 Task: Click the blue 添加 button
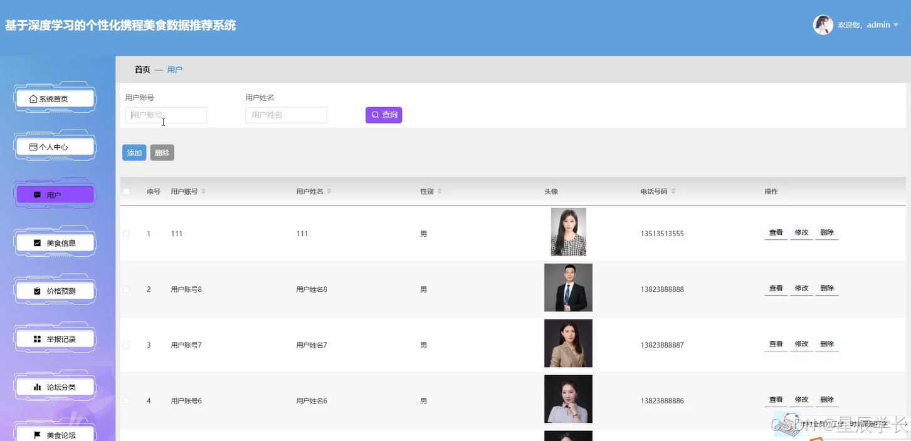(x=134, y=153)
